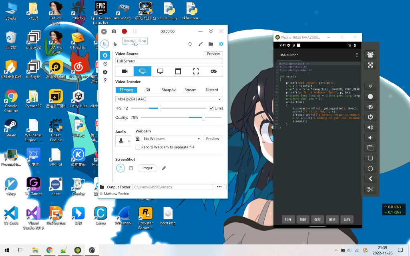Show hidden icons in the system tray
The image size is (410, 256).
pos(336,250)
